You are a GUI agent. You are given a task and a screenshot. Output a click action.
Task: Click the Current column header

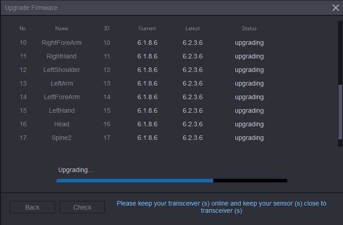point(147,29)
